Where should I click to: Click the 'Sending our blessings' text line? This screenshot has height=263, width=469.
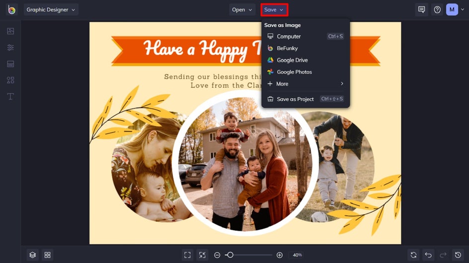click(213, 76)
